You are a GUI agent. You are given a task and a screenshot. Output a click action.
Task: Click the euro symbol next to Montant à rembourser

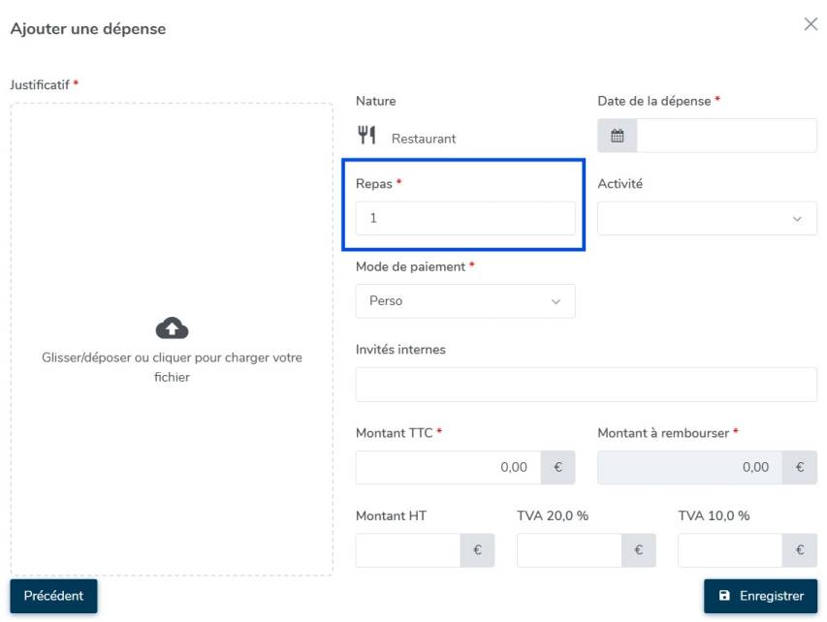tap(799, 467)
